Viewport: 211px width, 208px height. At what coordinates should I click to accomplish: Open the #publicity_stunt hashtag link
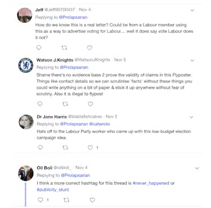click(53, 189)
